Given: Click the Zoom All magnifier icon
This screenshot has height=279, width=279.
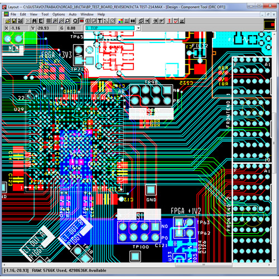Looking at the screenshot, I should click(x=68, y=21).
